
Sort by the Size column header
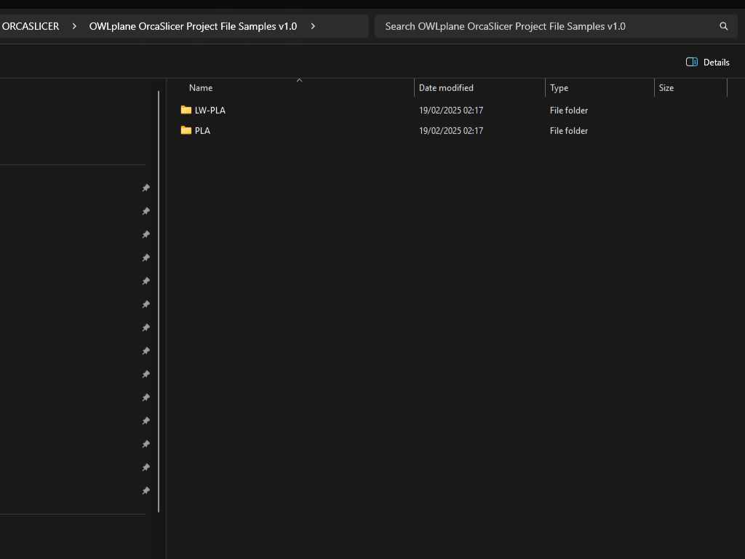tap(666, 88)
